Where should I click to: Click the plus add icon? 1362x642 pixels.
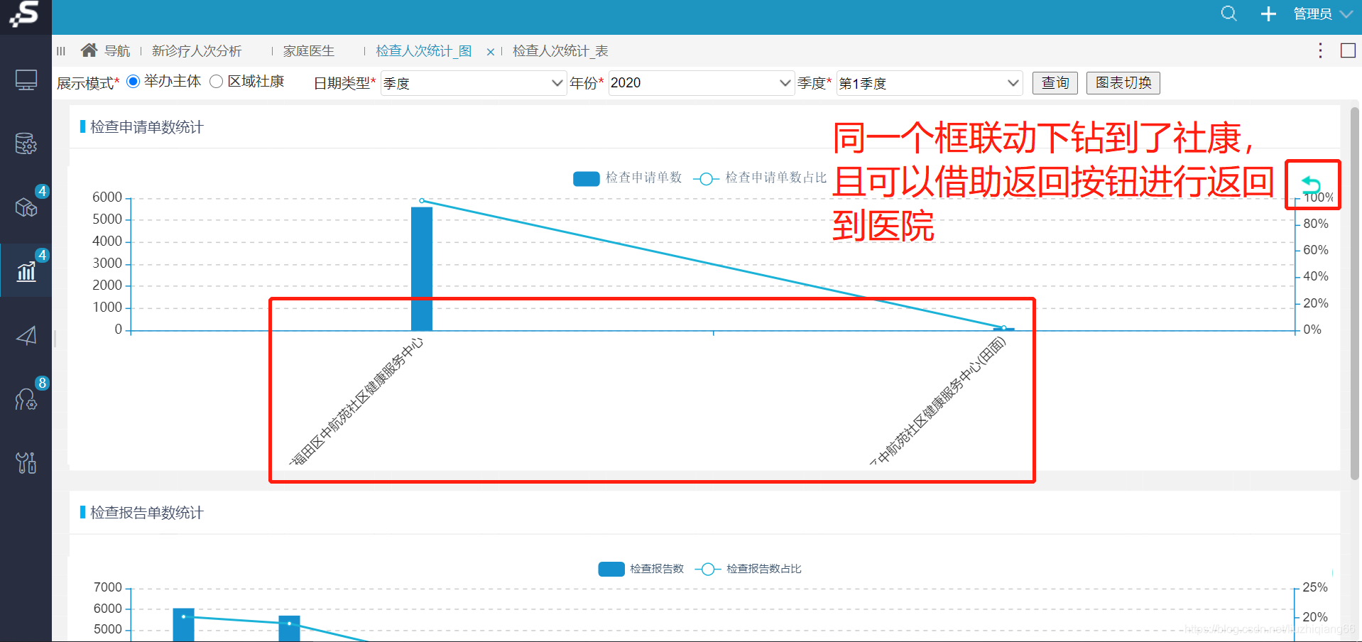tap(1268, 13)
